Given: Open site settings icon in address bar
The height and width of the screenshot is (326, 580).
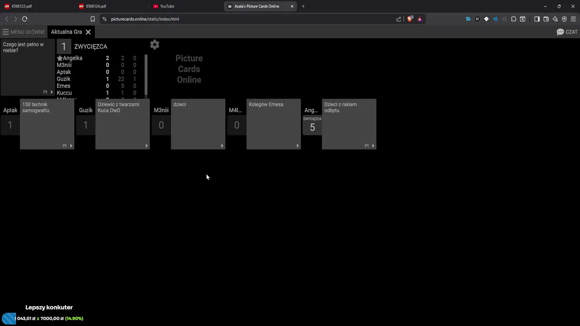Looking at the screenshot, I should 105,19.
